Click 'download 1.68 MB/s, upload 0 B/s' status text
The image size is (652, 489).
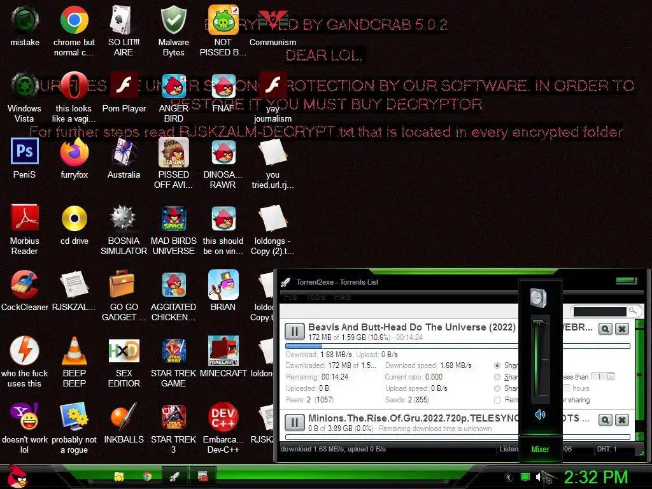(333, 449)
